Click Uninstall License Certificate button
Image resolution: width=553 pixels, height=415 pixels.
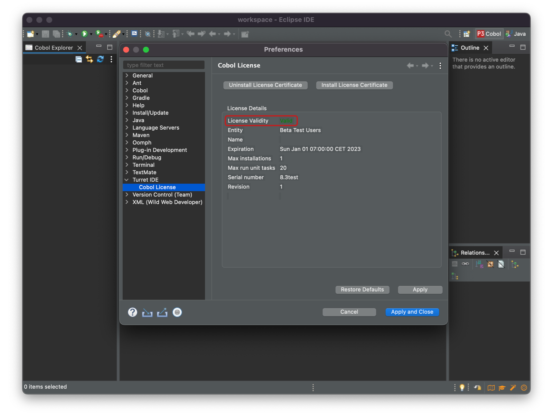tap(265, 85)
